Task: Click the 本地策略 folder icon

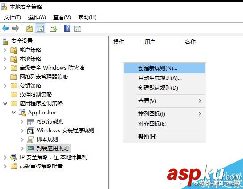Action: point(14,59)
